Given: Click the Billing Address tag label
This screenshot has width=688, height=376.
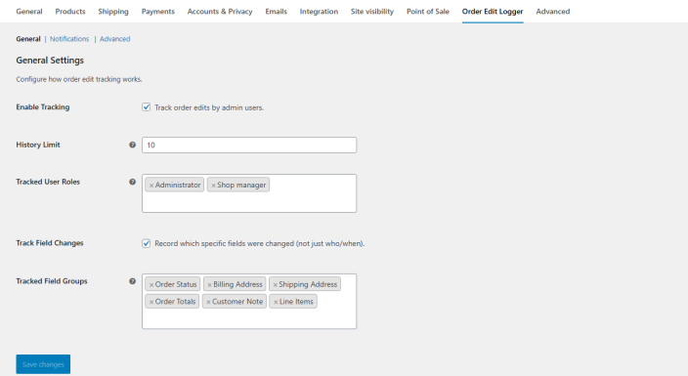Looking at the screenshot, I should click(x=237, y=284).
